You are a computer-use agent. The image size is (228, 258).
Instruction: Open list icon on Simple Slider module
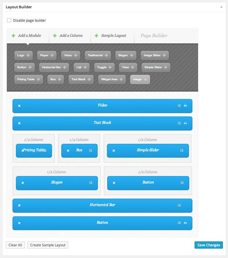(x=182, y=151)
